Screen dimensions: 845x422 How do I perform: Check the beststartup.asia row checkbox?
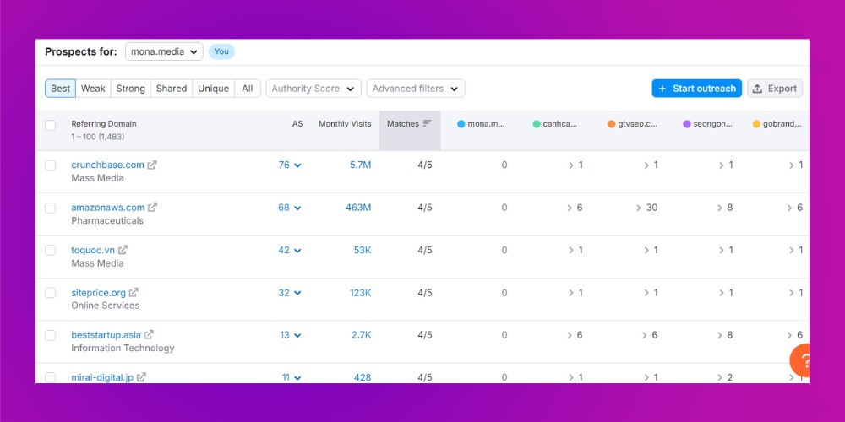click(x=50, y=335)
